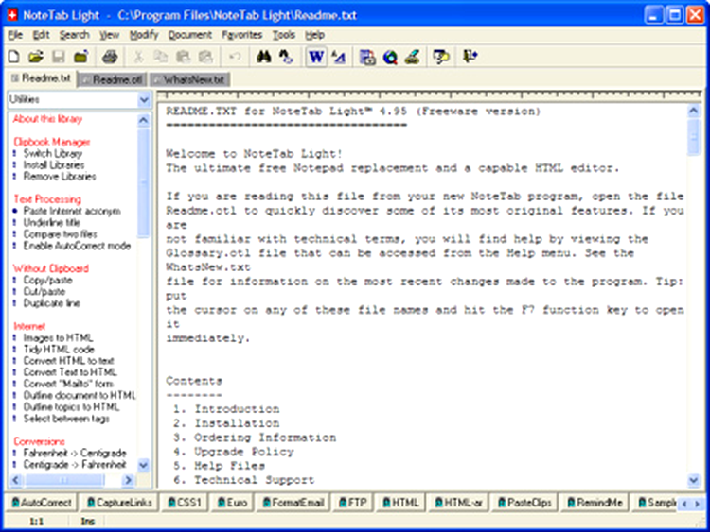
Task: Click the document save-copy icon left of globe
Action: click(x=367, y=57)
